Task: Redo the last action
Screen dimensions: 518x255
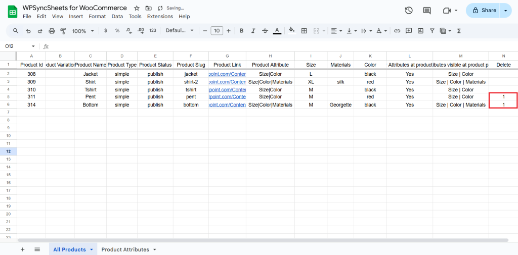Action: point(40,31)
